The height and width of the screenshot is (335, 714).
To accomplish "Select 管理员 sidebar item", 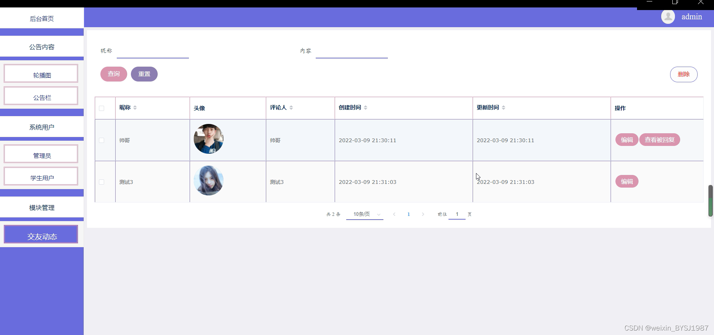I will click(x=41, y=154).
